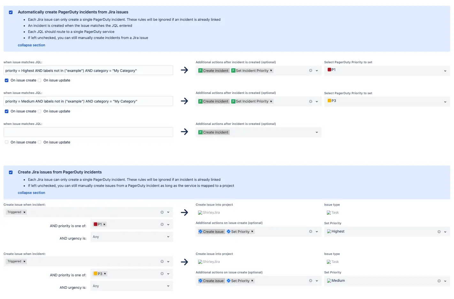Expand issue-create actions dropdown in P1 rule

coord(317,232)
